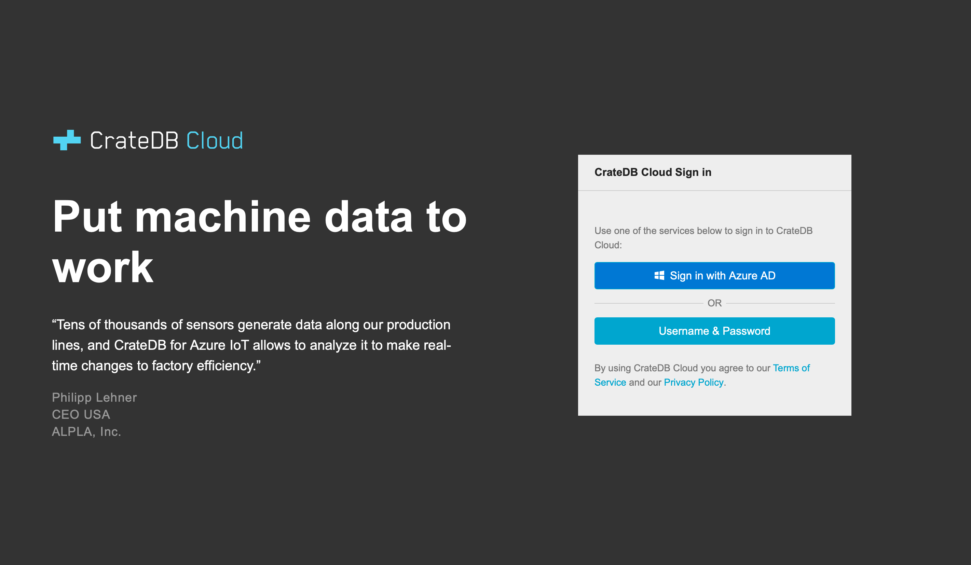Image resolution: width=971 pixels, height=565 pixels.
Task: Click the 'Use one of the services below' text
Action: coord(703,238)
